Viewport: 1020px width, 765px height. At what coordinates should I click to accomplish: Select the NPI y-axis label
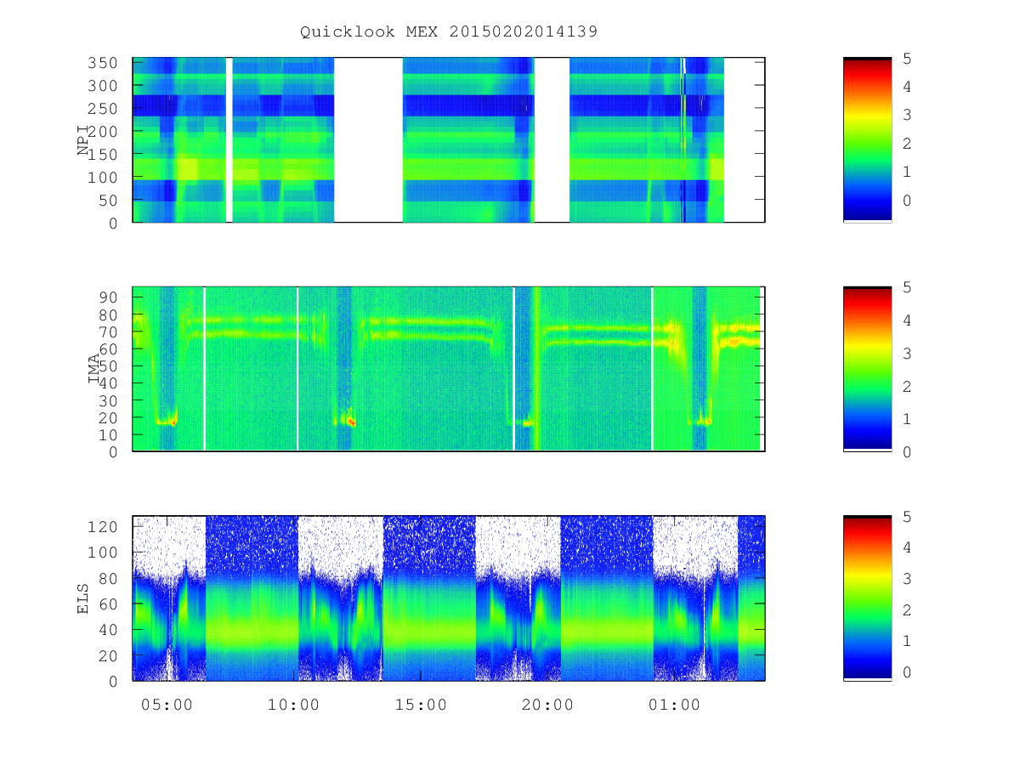(x=83, y=140)
